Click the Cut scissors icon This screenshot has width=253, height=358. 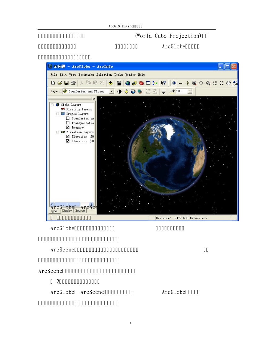81,83
